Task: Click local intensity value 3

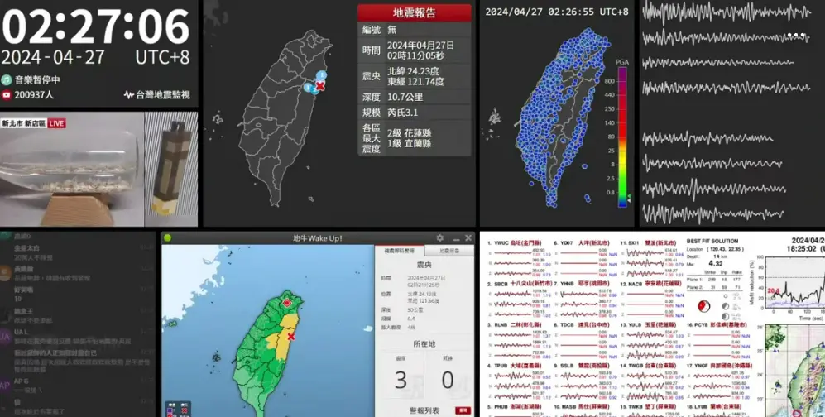Action: tap(401, 381)
